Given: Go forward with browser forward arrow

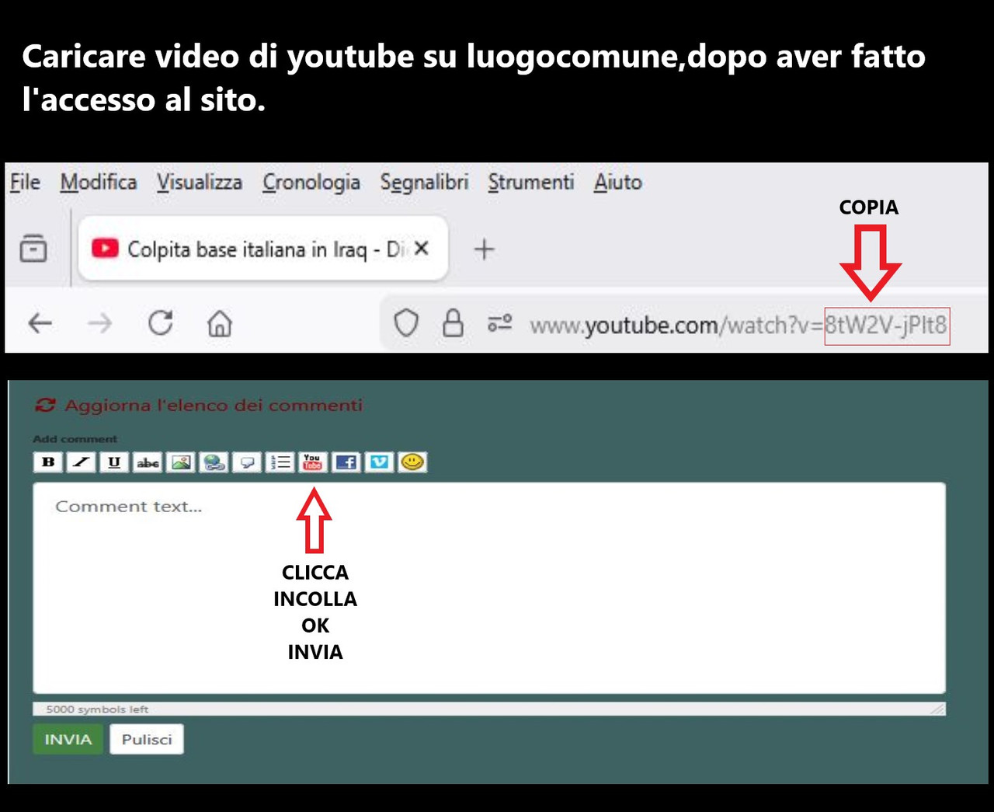Looking at the screenshot, I should (99, 322).
